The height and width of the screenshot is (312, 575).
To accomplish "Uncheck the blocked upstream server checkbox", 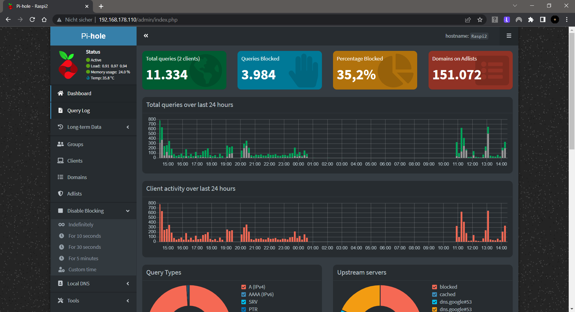I will coord(435,287).
